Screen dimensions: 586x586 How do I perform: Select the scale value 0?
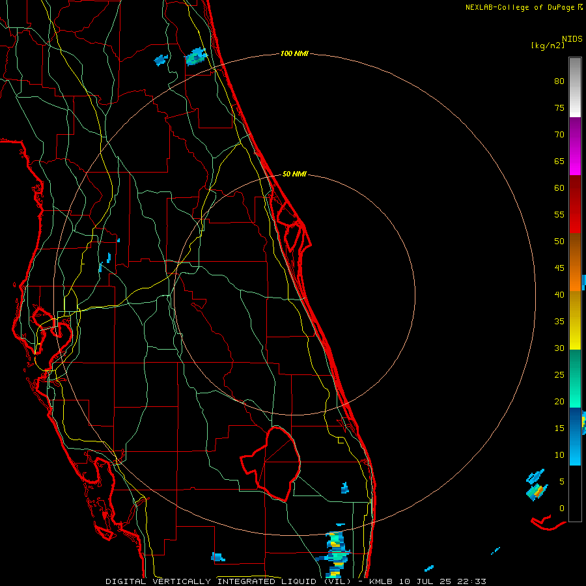click(x=562, y=509)
